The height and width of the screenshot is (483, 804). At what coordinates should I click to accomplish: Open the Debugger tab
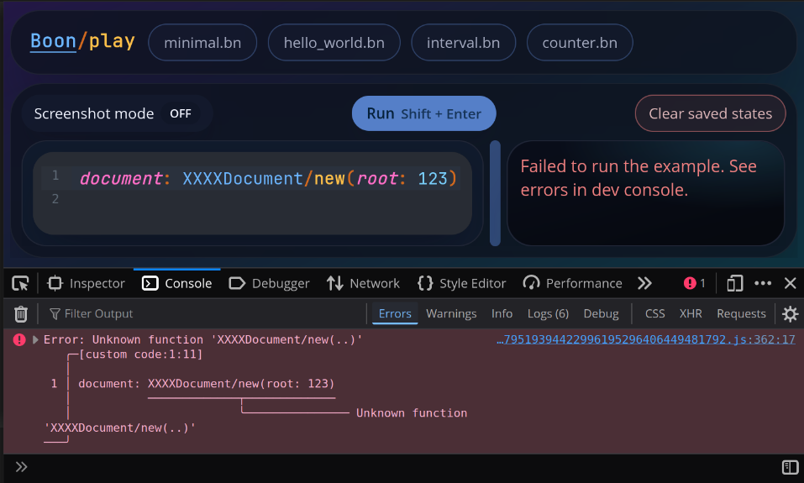pos(270,283)
